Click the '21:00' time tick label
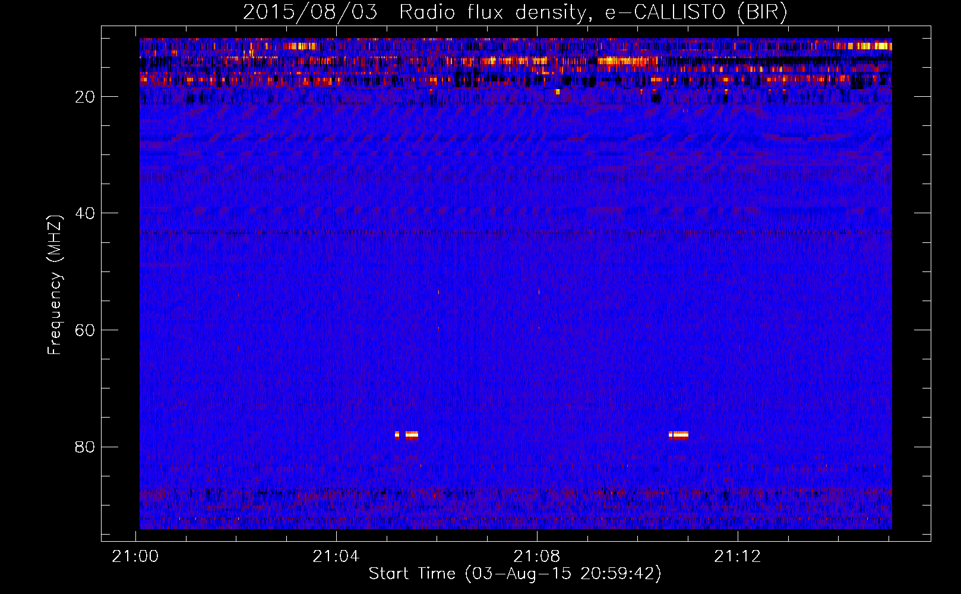This screenshot has height=594, width=961. coord(135,557)
